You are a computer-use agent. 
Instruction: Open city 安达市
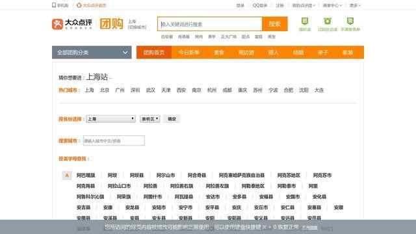pyautogui.click(x=213, y=196)
